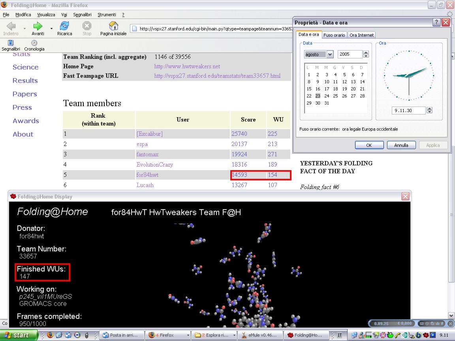This screenshot has height=341, width=455.
Task: Open the Science sidebar link
Action: pos(26,67)
